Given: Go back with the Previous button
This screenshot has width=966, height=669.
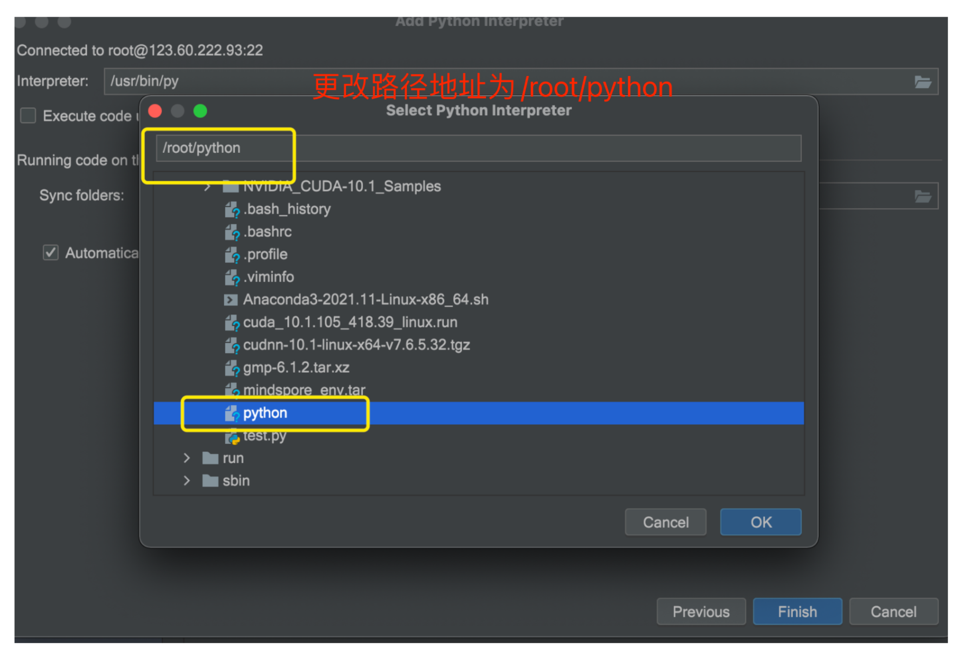Looking at the screenshot, I should 701,611.
